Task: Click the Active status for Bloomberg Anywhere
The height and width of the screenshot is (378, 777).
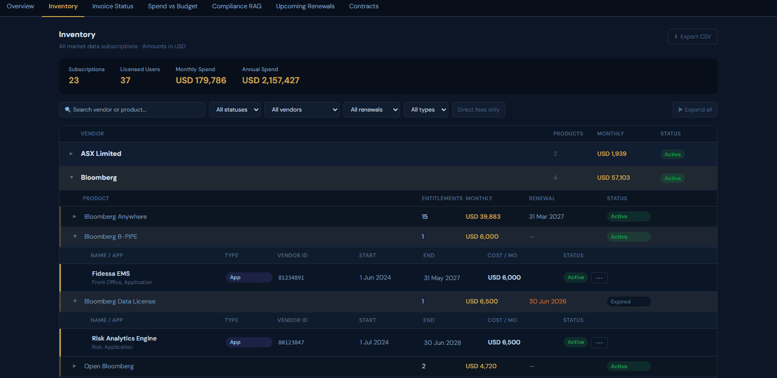Action: click(x=628, y=216)
